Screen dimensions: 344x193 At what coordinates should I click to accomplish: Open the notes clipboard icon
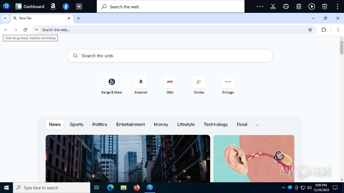299,6
